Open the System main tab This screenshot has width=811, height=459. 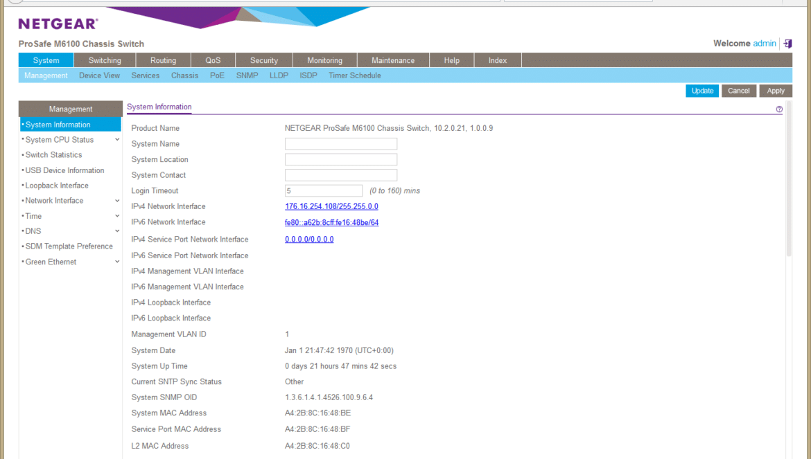click(46, 60)
